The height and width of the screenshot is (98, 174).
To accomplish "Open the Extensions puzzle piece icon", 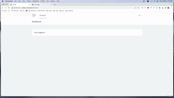I will (x=160, y=8).
